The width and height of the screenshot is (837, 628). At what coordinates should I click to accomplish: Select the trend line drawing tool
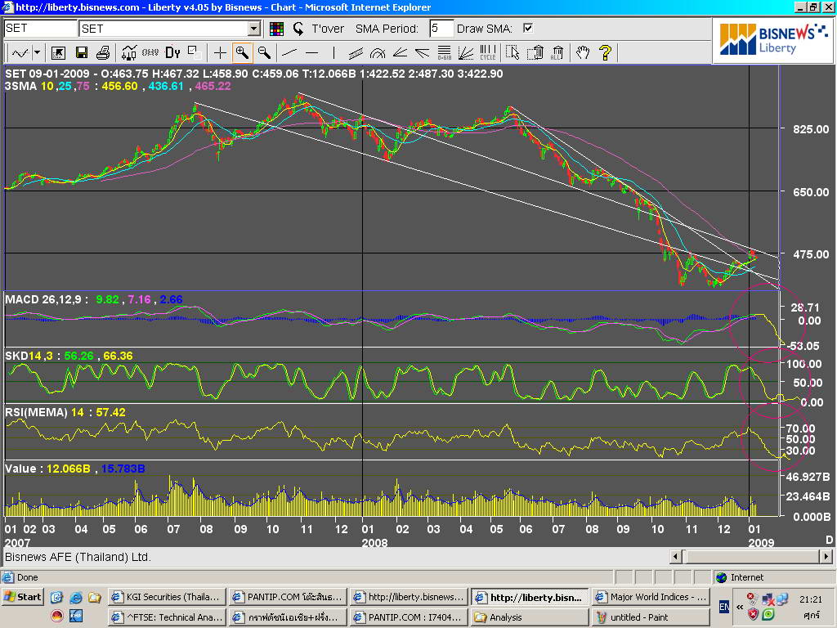[289, 52]
